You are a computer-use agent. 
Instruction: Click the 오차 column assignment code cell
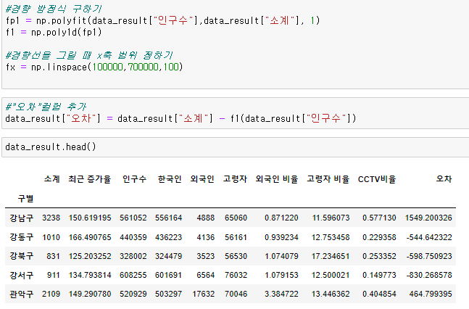pyautogui.click(x=236, y=113)
